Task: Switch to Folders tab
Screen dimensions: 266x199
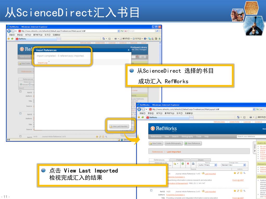Action: pyautogui.click(x=180, y=160)
